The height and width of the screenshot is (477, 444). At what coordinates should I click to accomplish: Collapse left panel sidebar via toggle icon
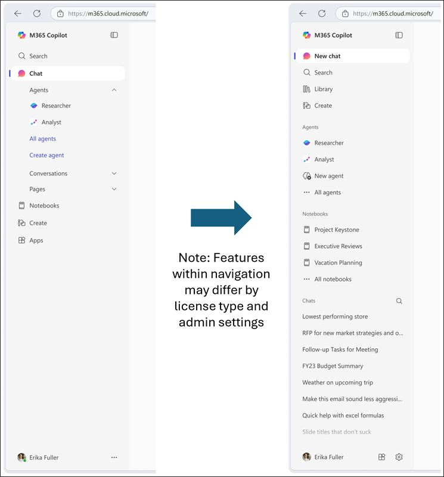coord(114,35)
